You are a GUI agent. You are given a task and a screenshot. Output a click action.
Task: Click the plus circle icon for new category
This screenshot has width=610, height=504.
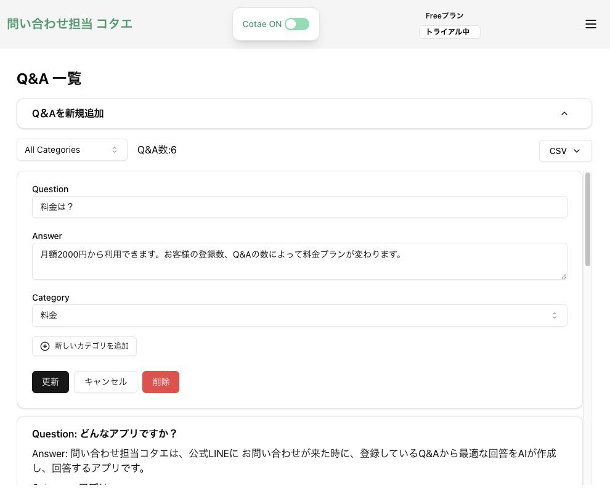[45, 346]
